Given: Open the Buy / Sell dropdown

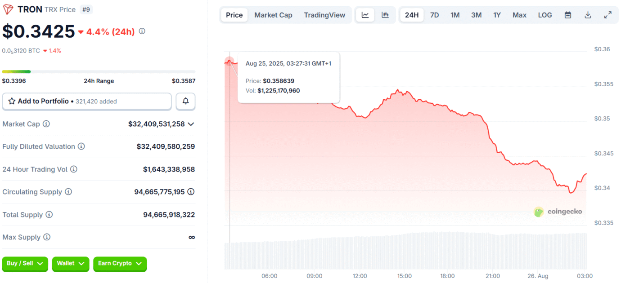Looking at the screenshot, I should pos(25,264).
